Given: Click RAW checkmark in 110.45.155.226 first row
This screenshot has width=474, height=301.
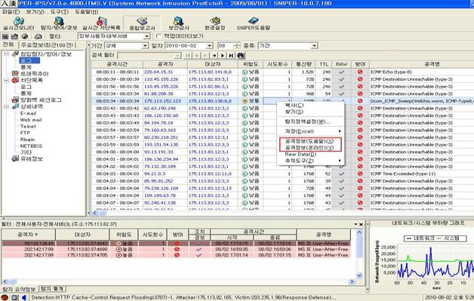Looking at the screenshot, I should (x=342, y=79).
